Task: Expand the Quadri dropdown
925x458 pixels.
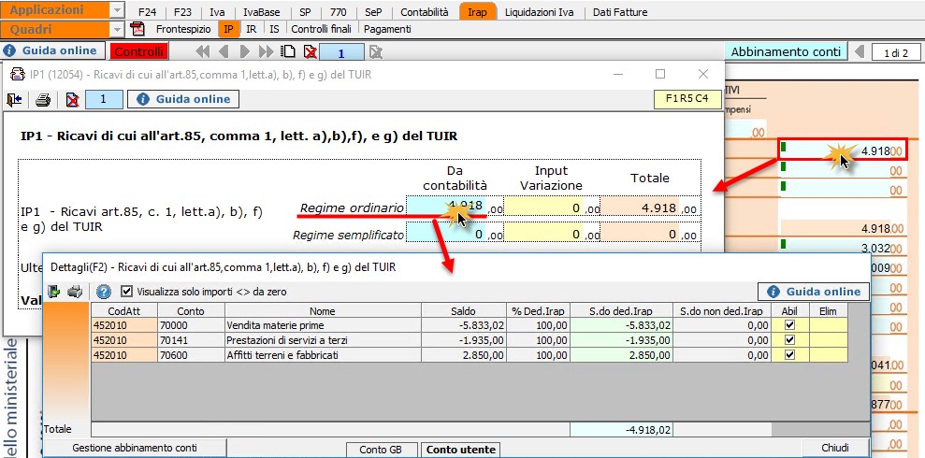Action: pyautogui.click(x=117, y=29)
